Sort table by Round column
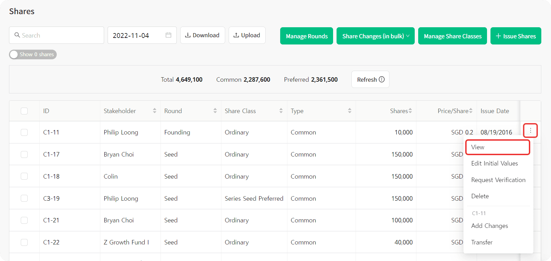Viewport: 551px width, 261px height. pyautogui.click(x=215, y=111)
